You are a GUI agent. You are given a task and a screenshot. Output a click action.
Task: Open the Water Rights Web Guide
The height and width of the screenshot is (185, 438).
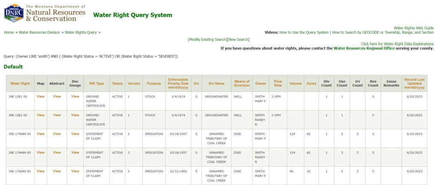[x=413, y=28]
